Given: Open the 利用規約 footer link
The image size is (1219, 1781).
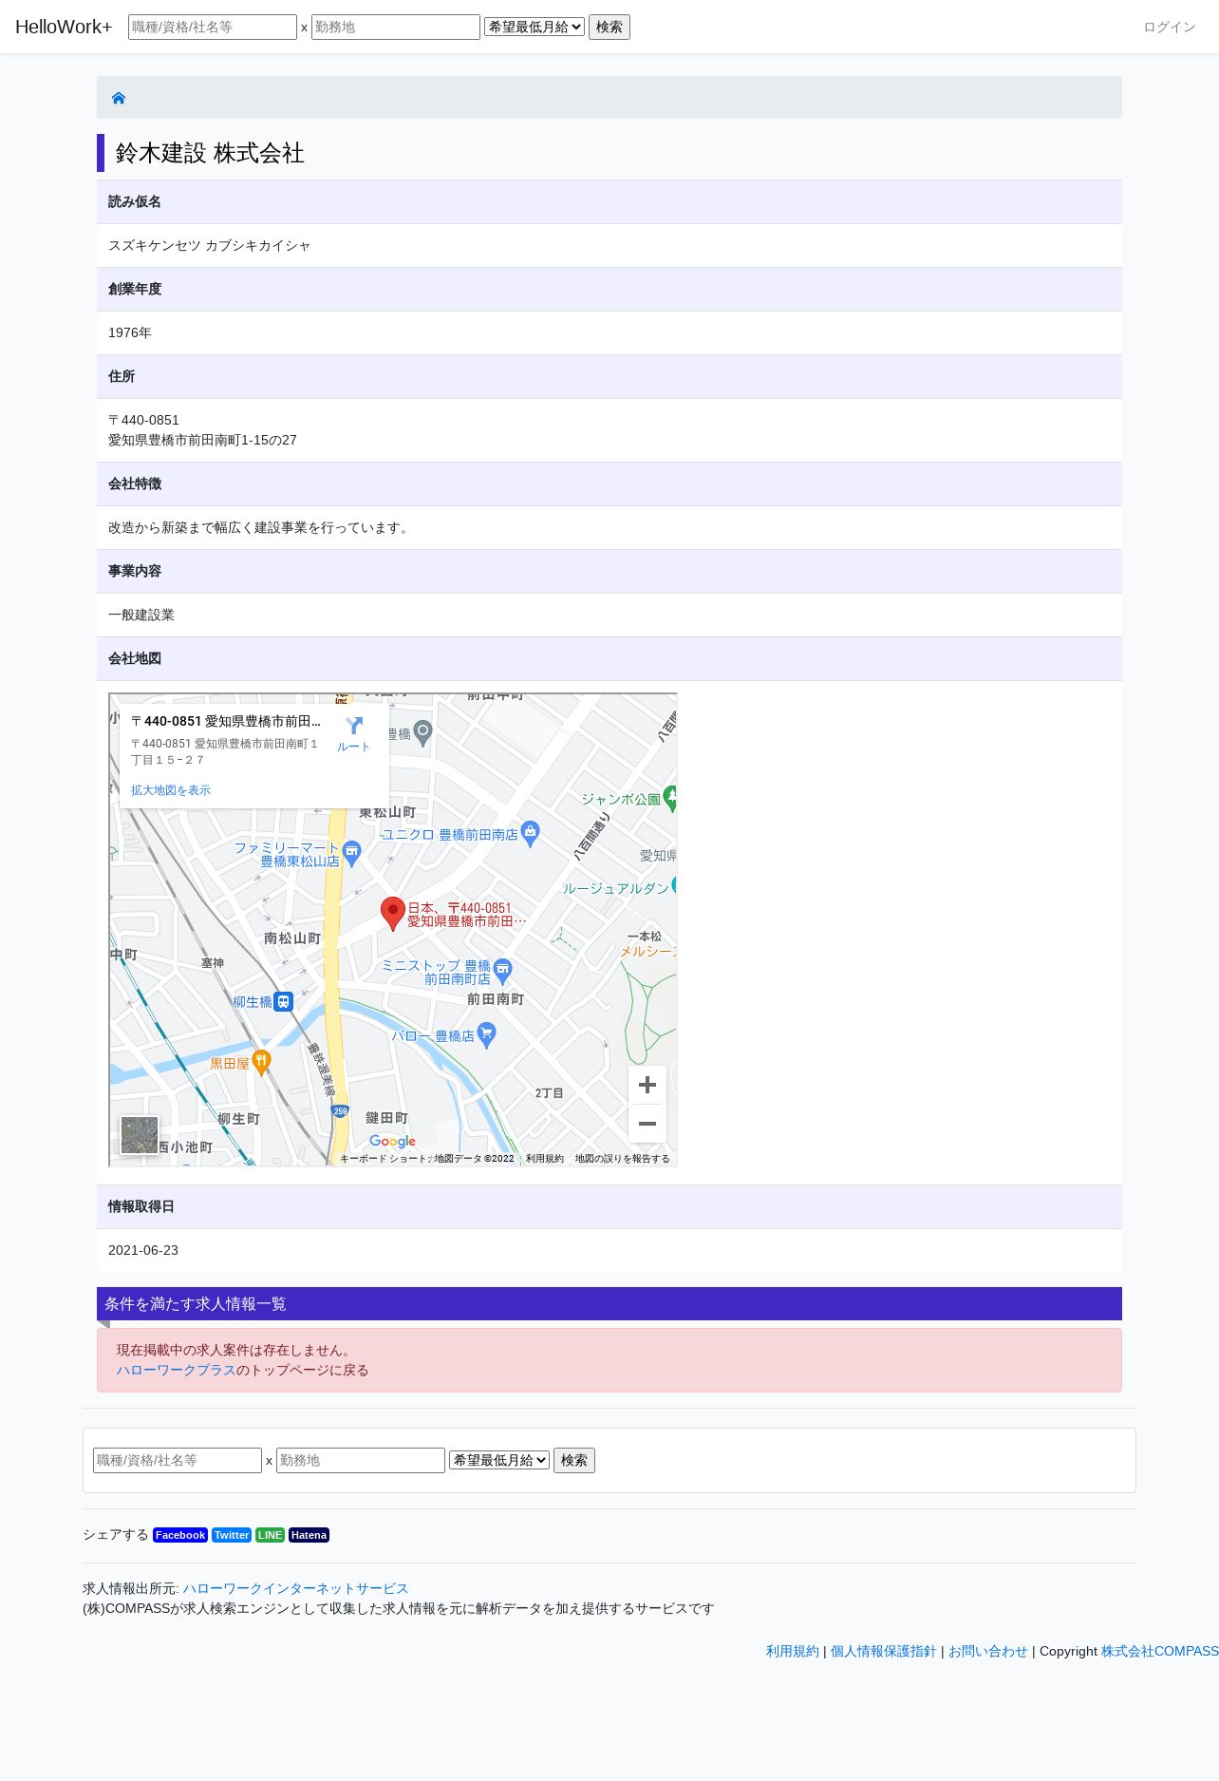Looking at the screenshot, I should point(793,1651).
